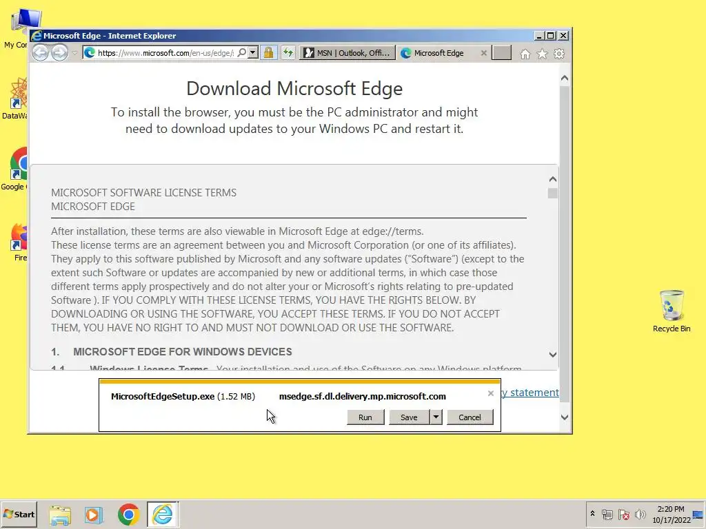Select Internet Explorer taskbar button
Image resolution: width=706 pixels, height=529 pixels.
(163, 514)
